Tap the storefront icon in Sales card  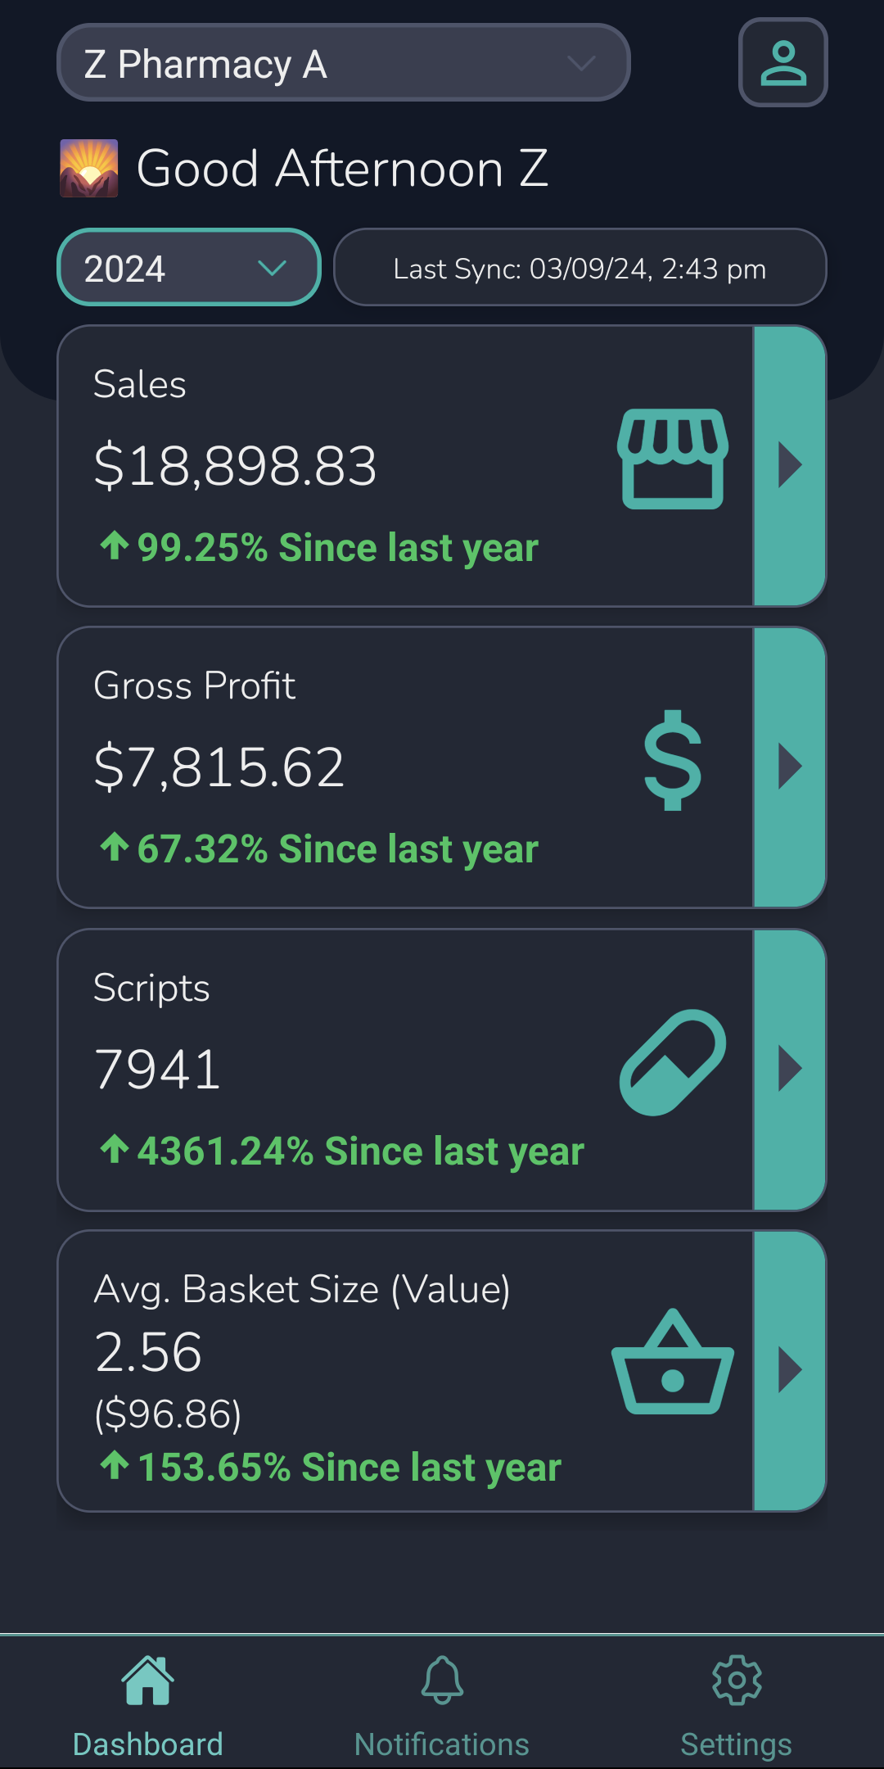(x=672, y=459)
